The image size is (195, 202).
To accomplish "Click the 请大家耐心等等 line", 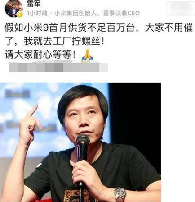I will [40, 55].
